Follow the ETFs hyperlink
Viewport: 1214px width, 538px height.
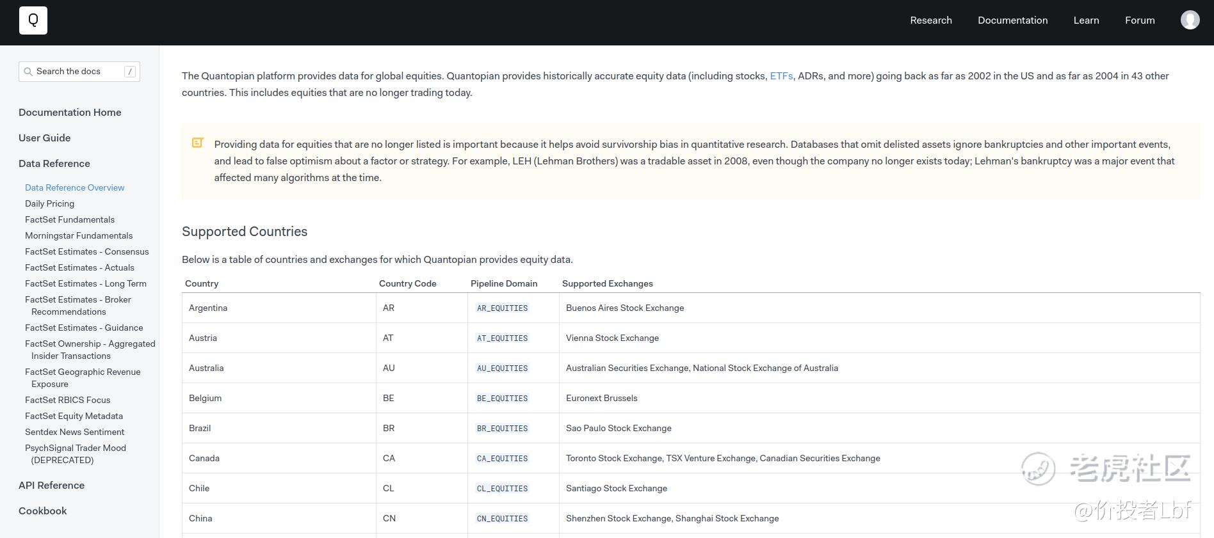point(781,76)
